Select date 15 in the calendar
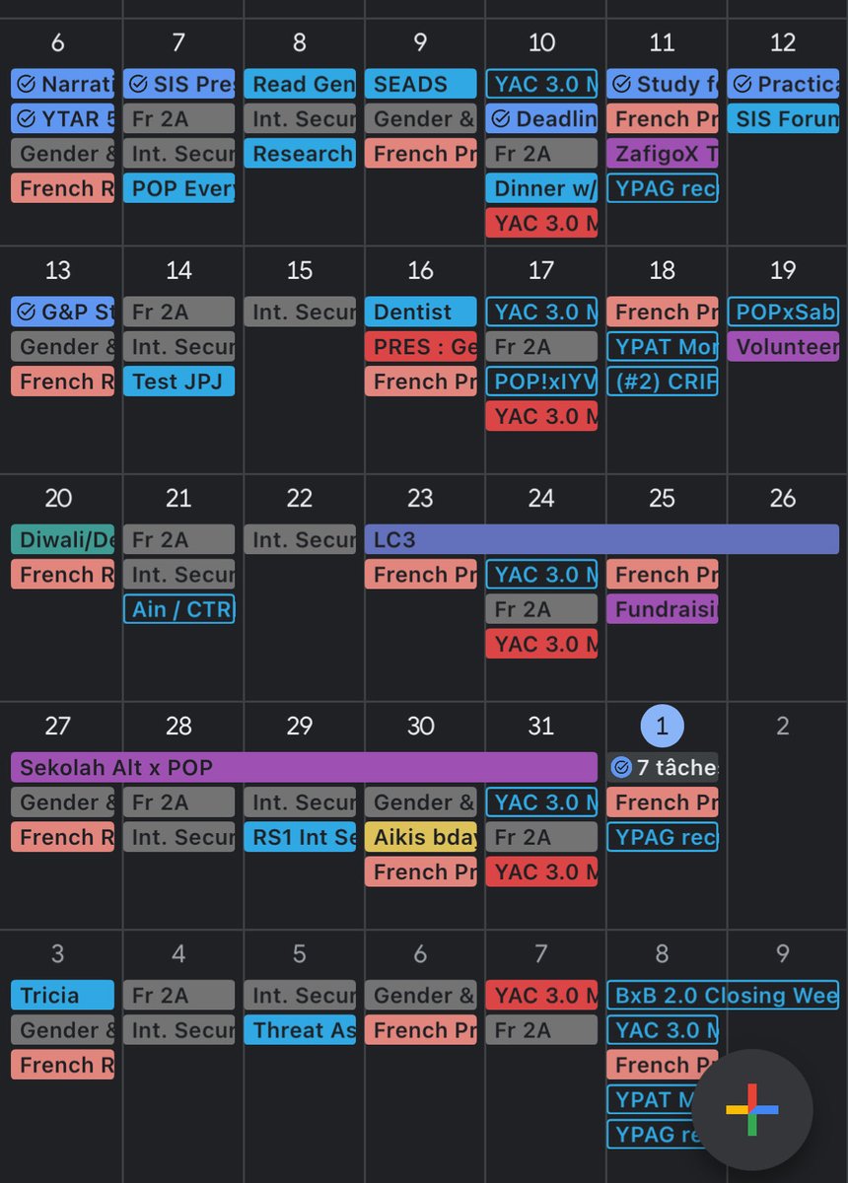848x1183 pixels. (x=300, y=270)
